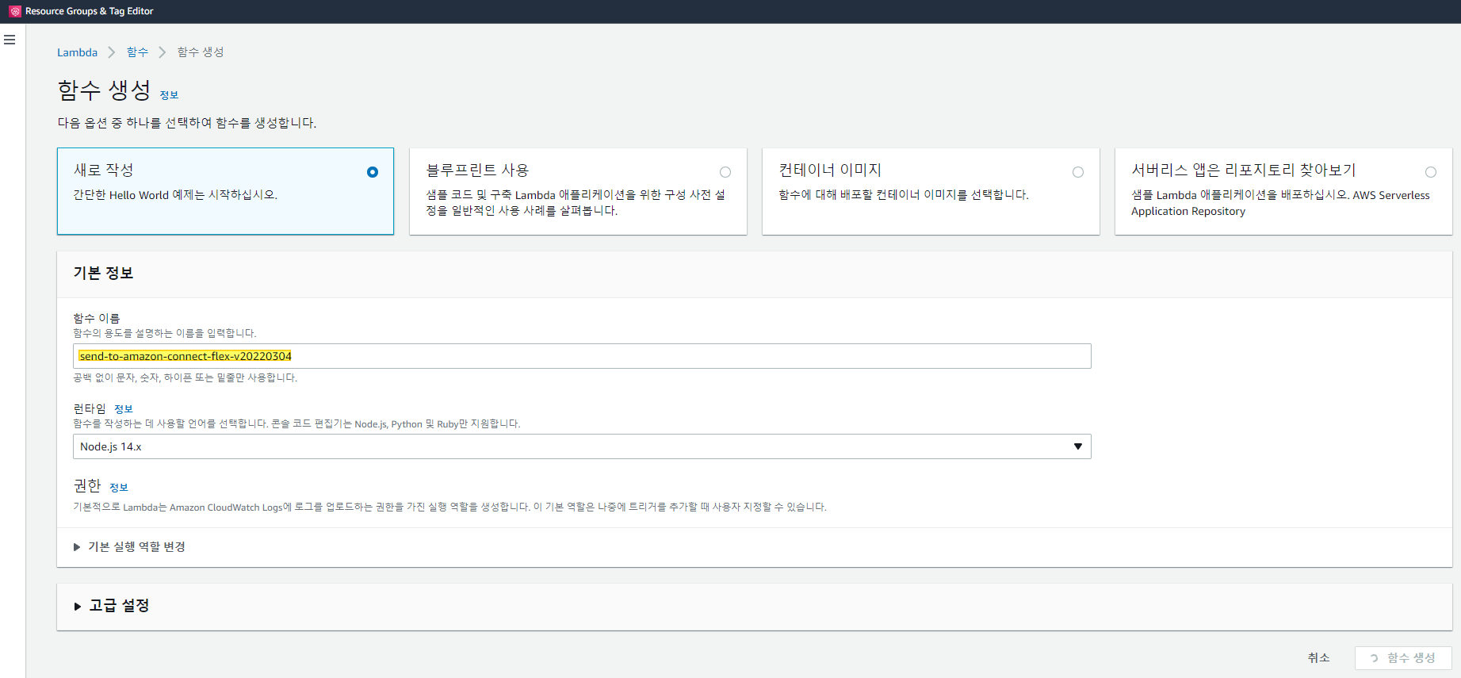Image resolution: width=1461 pixels, height=678 pixels.
Task: Click the Resource Groups & Tag Editor icon
Action: [15, 11]
